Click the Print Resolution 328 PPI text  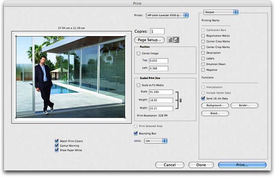tap(152, 116)
